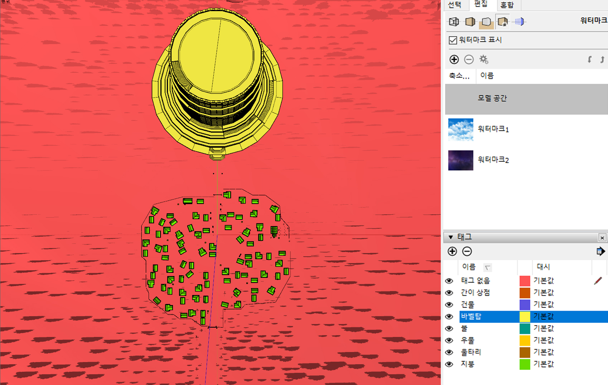Image resolution: width=608 pixels, height=385 pixels.
Task: Click the add tag plus icon
Action: click(452, 251)
